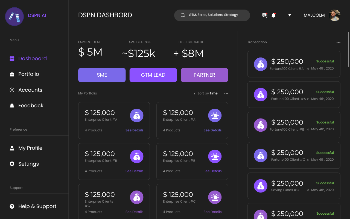The image size is (350, 219).
Task: Choose the PARTNER button
Action: click(204, 75)
